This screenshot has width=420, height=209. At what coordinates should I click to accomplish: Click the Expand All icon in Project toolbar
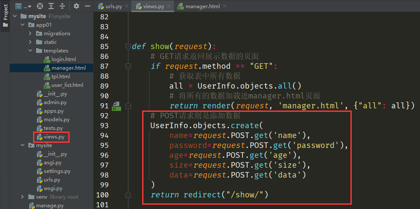click(52, 6)
